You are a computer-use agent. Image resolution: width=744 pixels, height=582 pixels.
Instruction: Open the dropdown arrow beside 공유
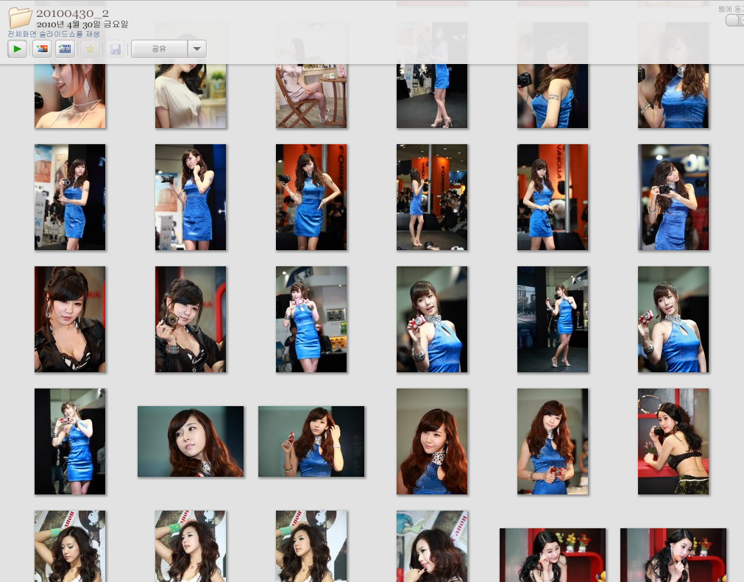197,49
